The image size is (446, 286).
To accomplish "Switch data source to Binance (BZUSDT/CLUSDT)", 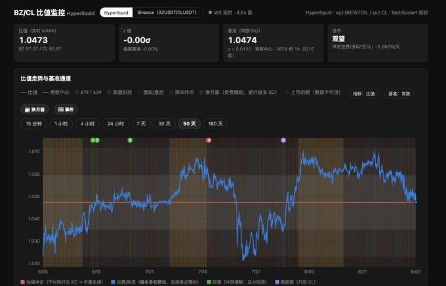I will coord(167,12).
